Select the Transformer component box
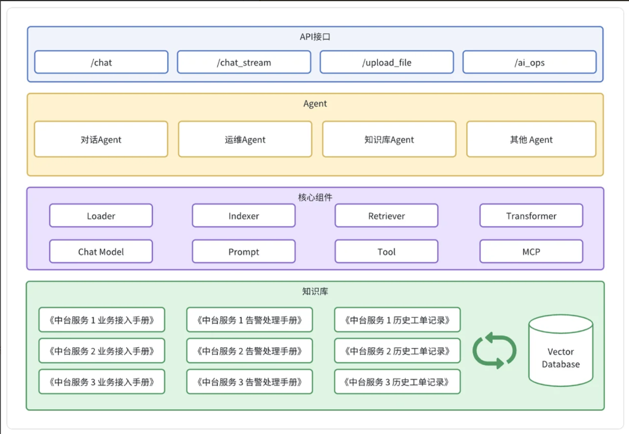 (x=531, y=216)
